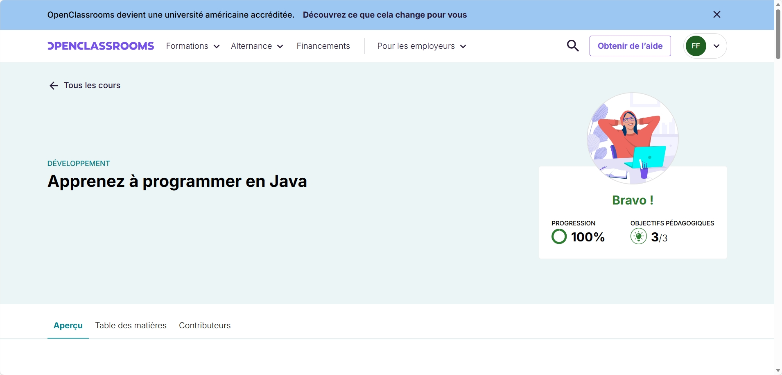Click the OpenClassrooms logo
The height and width of the screenshot is (375, 782).
101,46
